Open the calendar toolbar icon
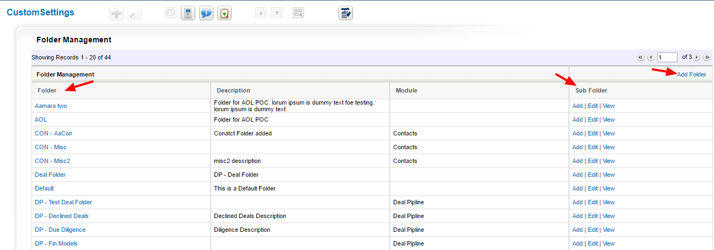Viewport: 714px width, 250px height. pyautogui.click(x=171, y=13)
